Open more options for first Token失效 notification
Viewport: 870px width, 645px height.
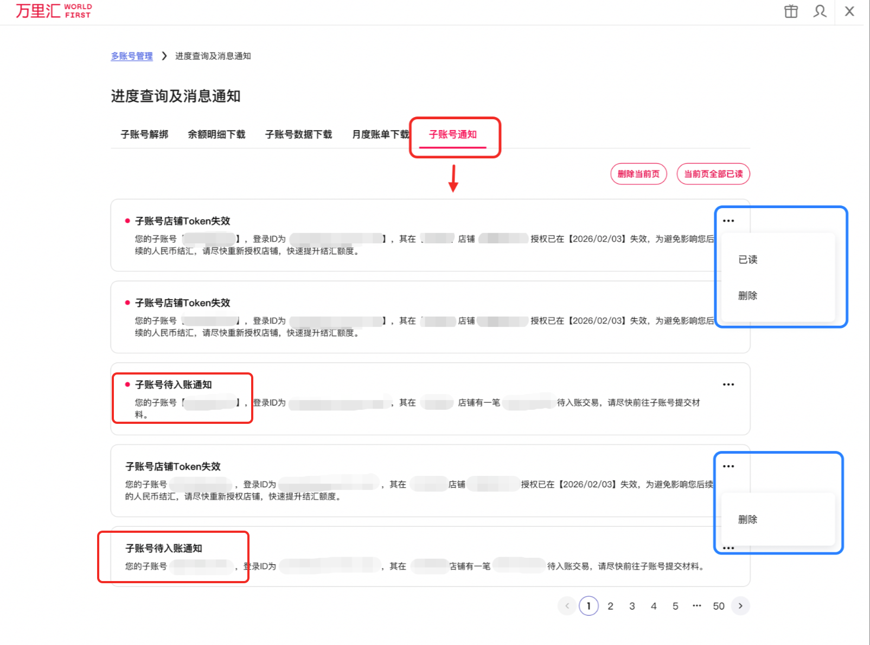pos(728,221)
